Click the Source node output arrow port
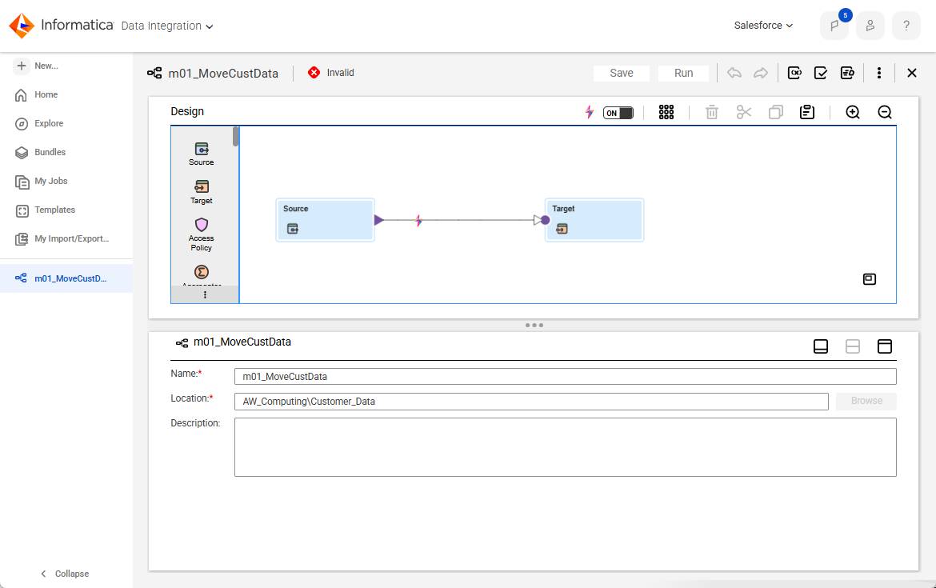This screenshot has height=588, width=936. (x=379, y=220)
